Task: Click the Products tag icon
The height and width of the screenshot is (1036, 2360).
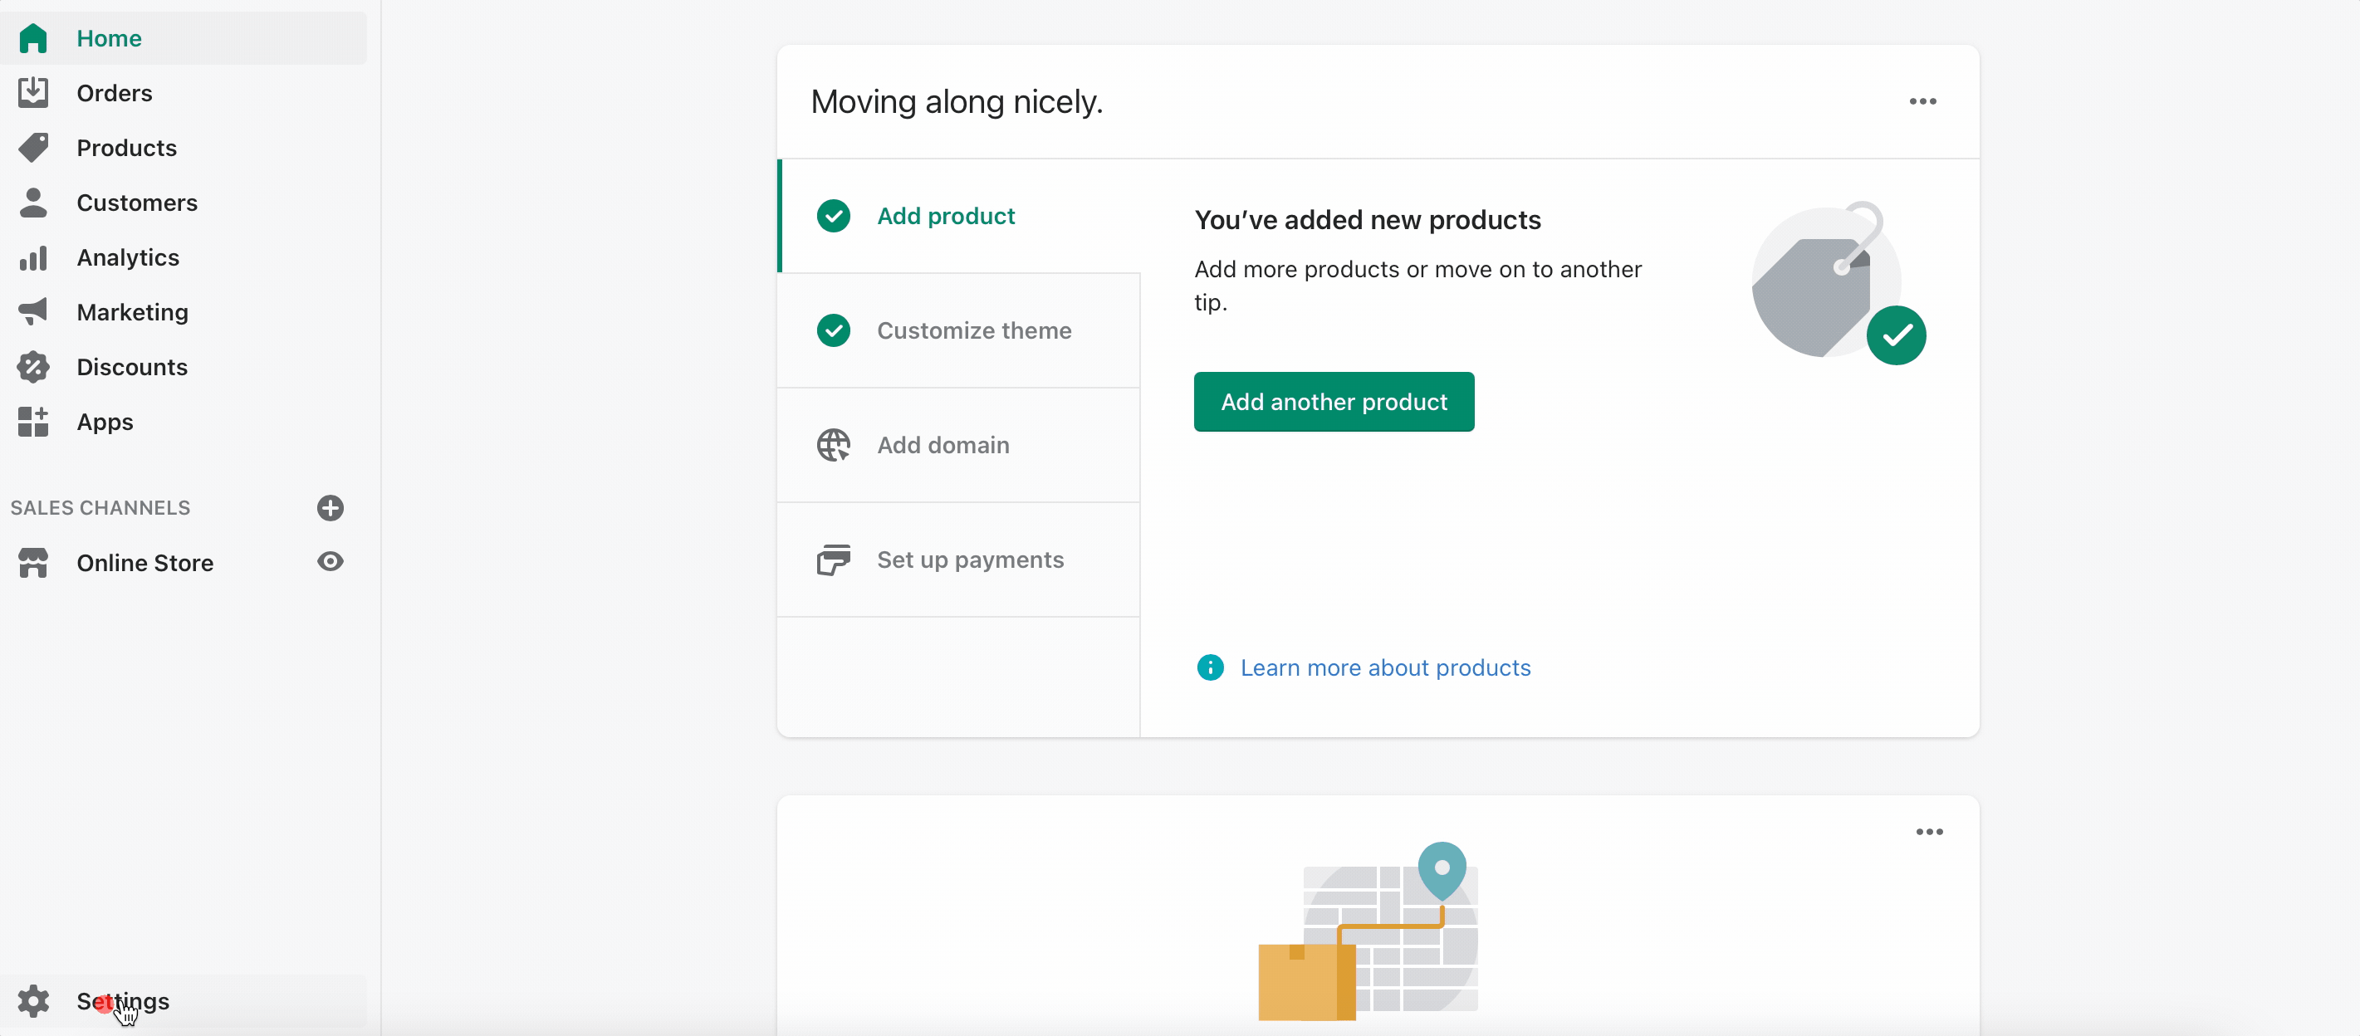Action: 33,148
